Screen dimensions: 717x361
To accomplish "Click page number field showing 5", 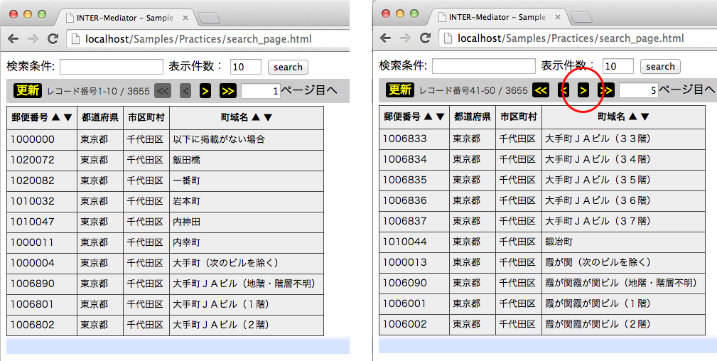I will point(638,90).
